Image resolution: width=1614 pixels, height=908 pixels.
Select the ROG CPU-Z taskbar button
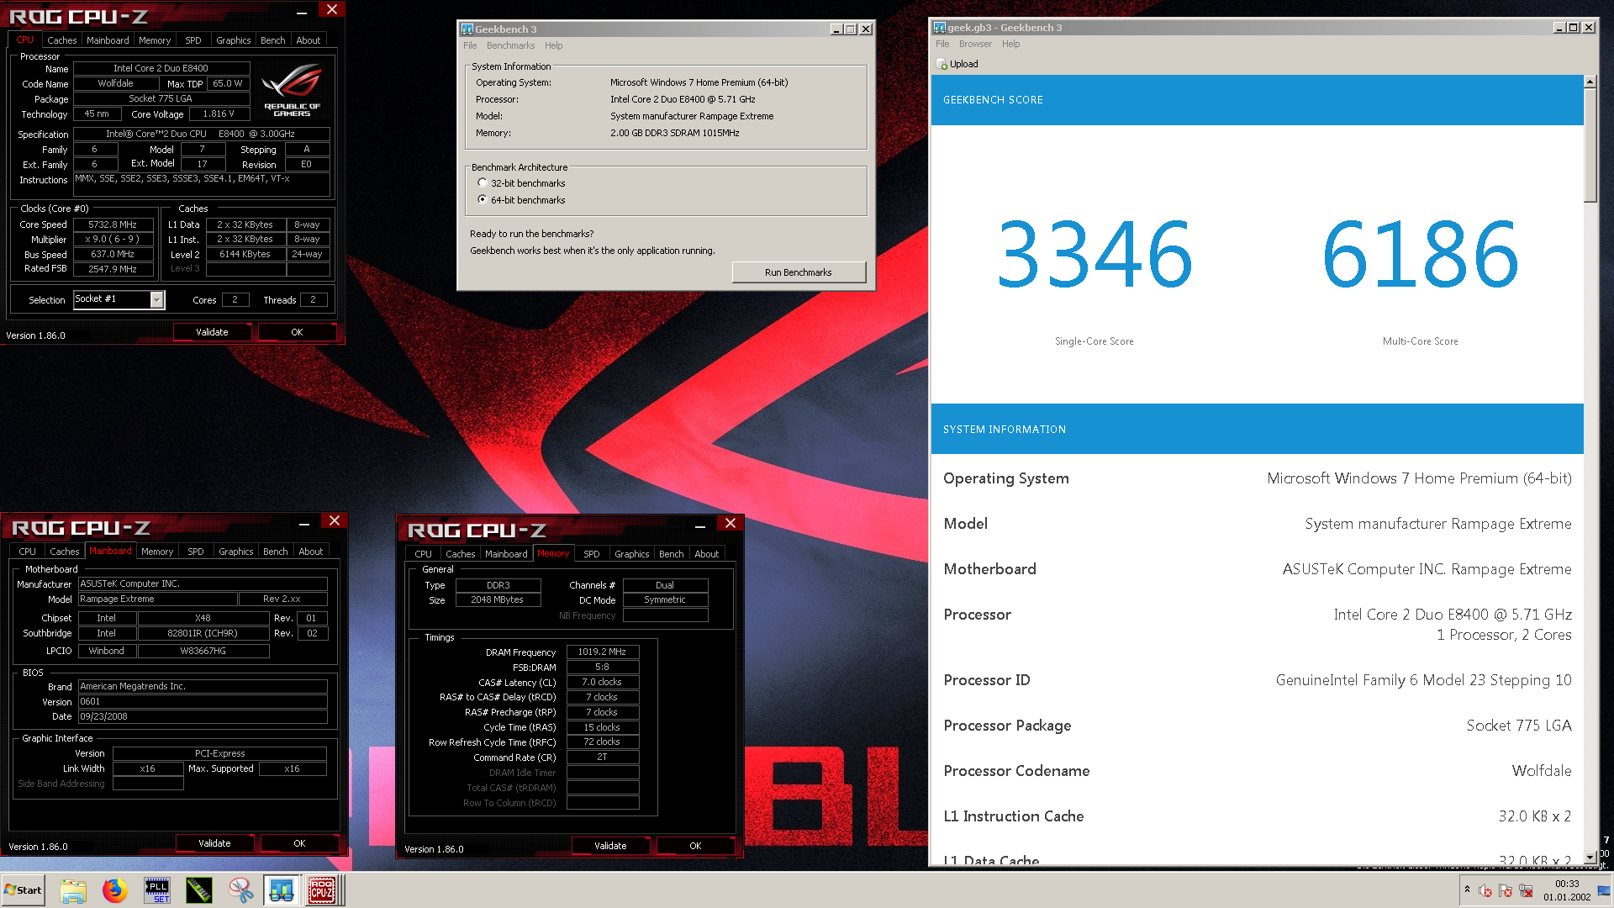[x=322, y=890]
